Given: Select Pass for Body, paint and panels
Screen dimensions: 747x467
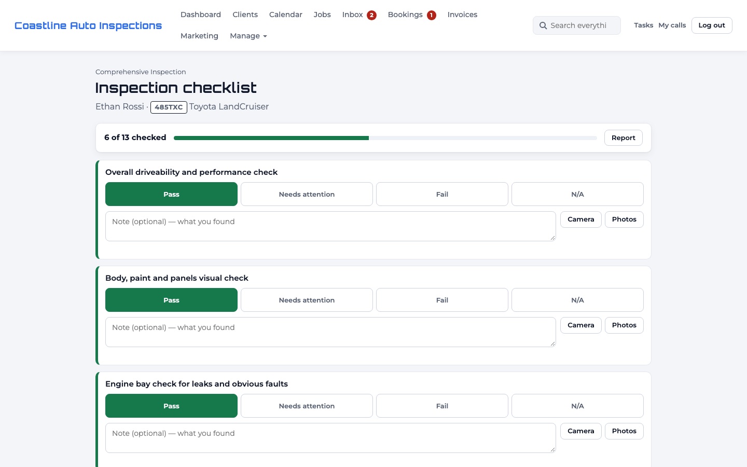Looking at the screenshot, I should coord(171,300).
